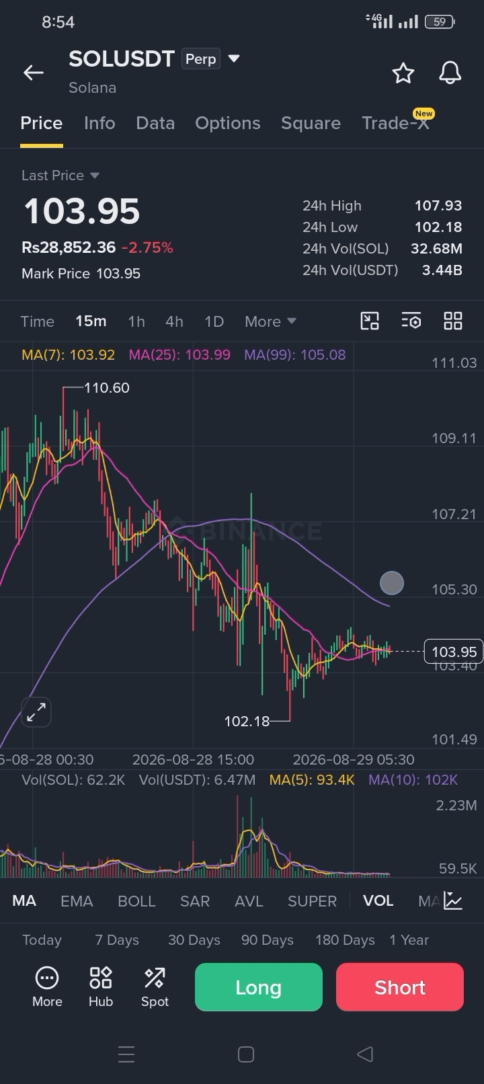Go back using the left arrow
484x1084 pixels.
pos(34,73)
